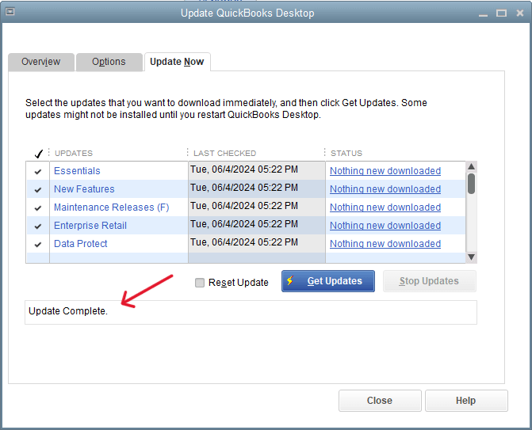Toggle the select-all checkmark column header
Screen dimensions: 532x430
37,154
